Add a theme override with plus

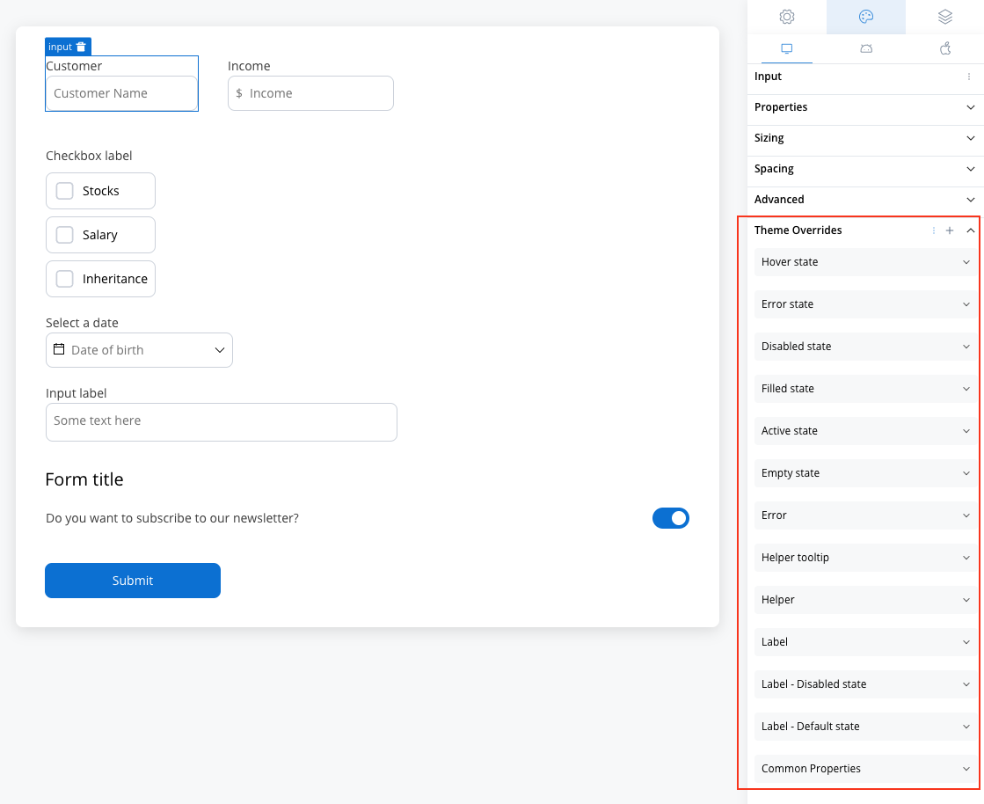coord(950,230)
